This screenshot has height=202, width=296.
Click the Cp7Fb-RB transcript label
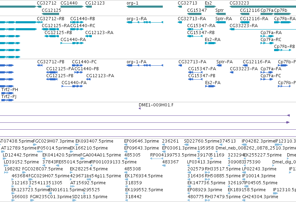pos(285,47)
